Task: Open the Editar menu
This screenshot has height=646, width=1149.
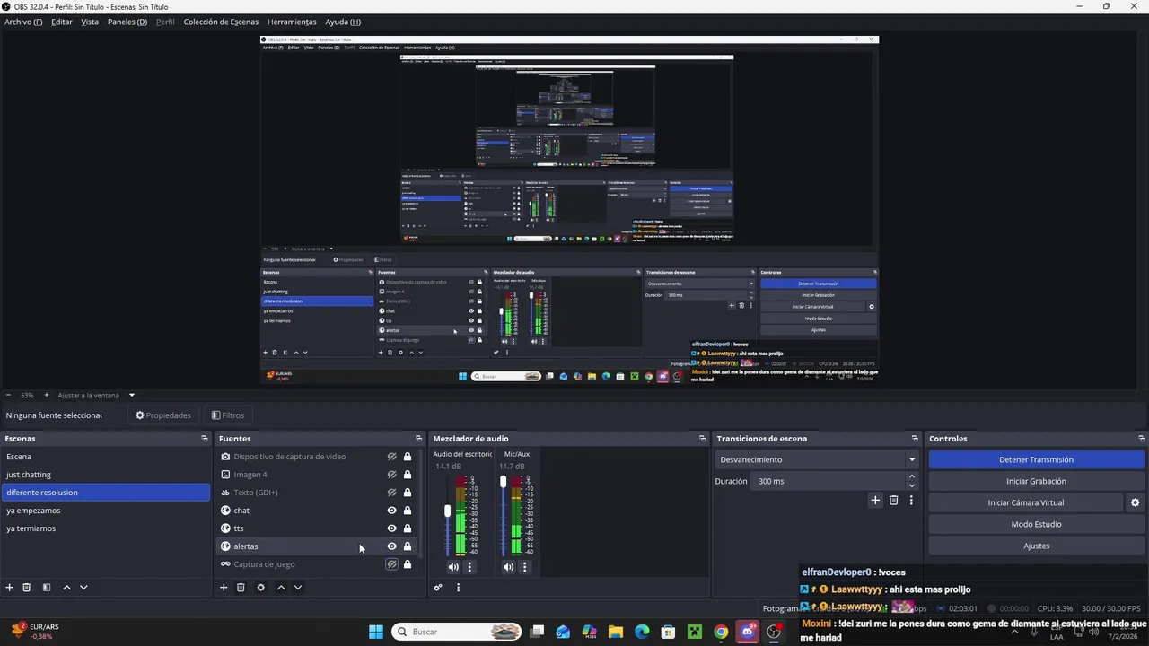Action: click(62, 22)
